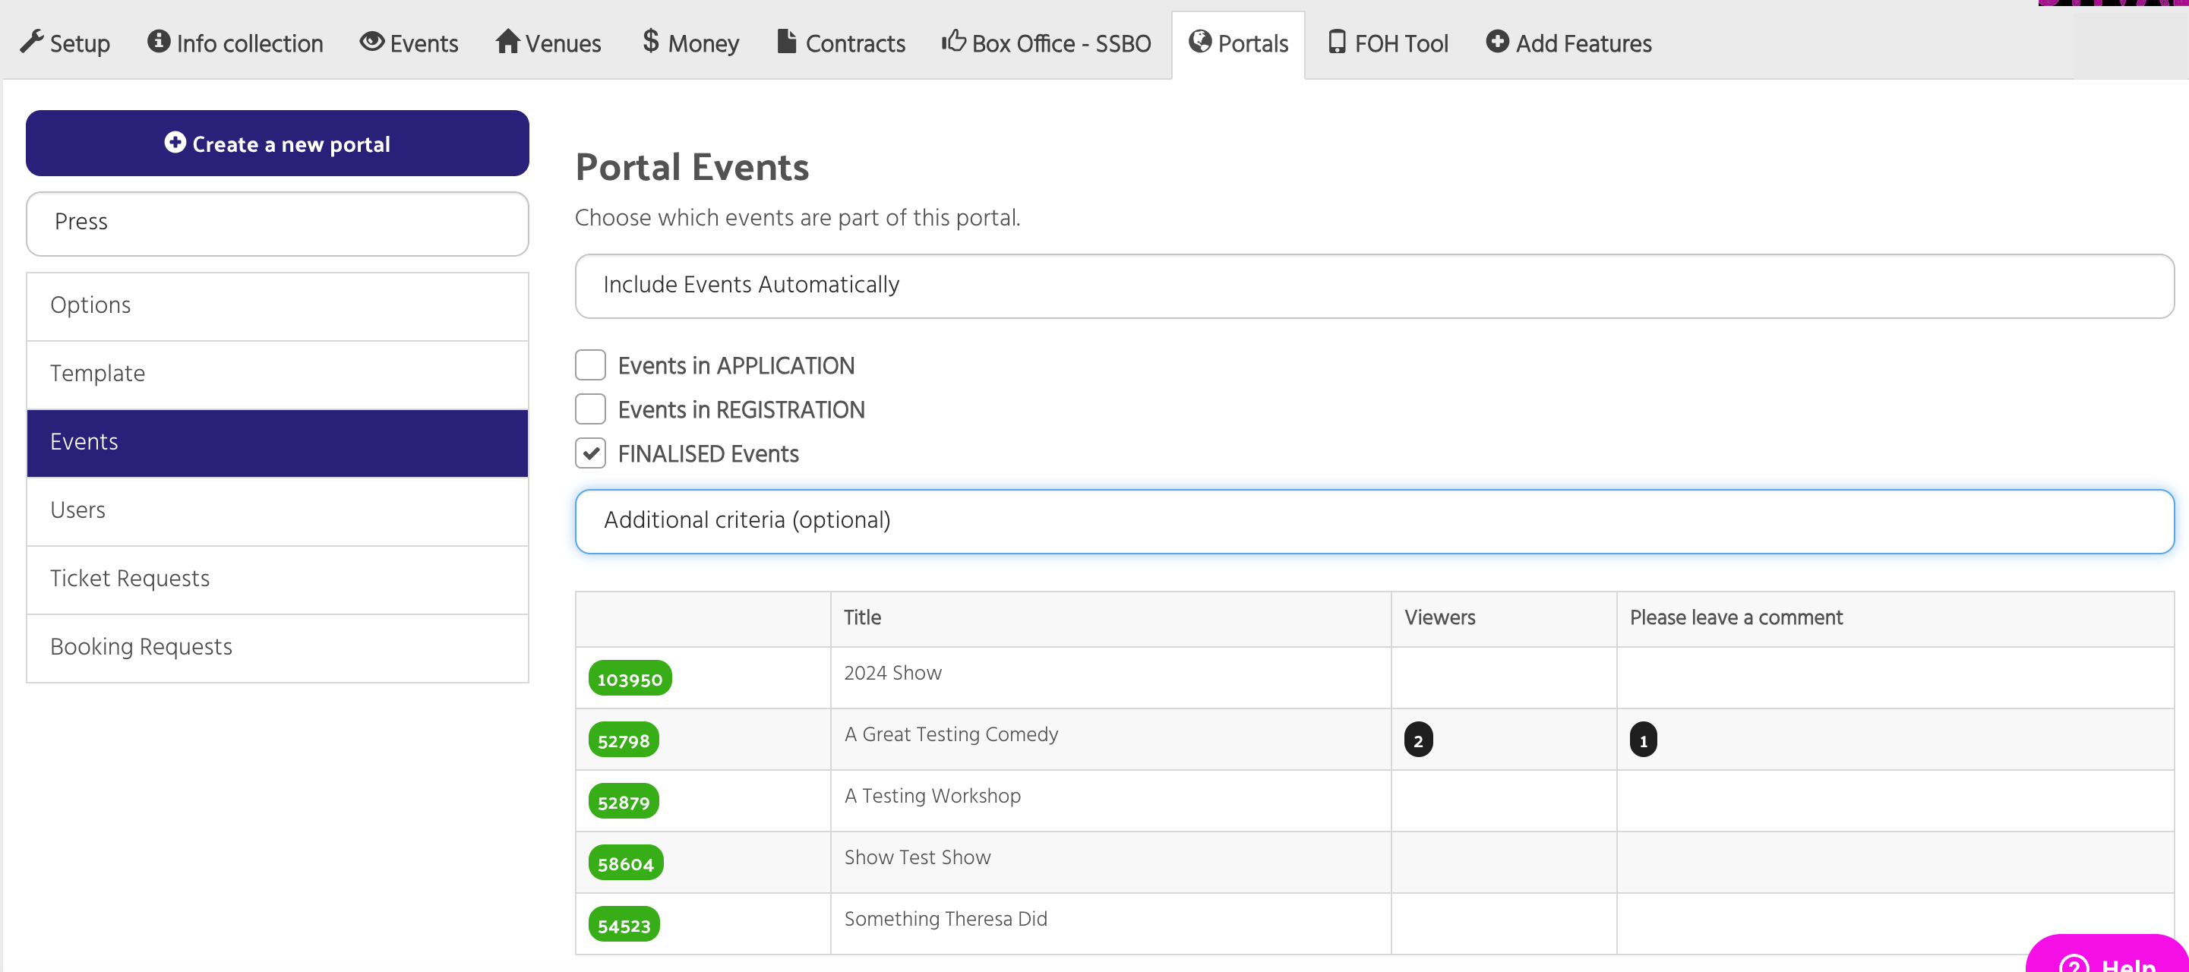Open the Additional criteria (optional) dropdown
This screenshot has height=972, width=2189.
pyautogui.click(x=1374, y=521)
